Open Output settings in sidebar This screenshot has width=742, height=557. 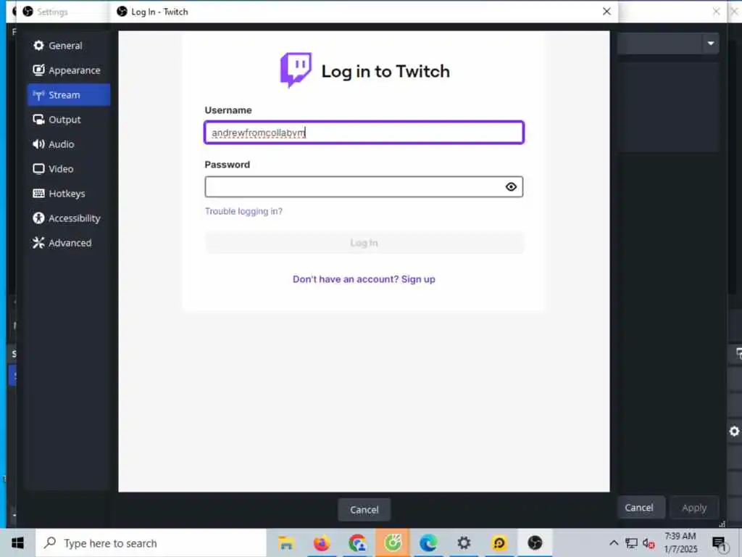point(69,120)
